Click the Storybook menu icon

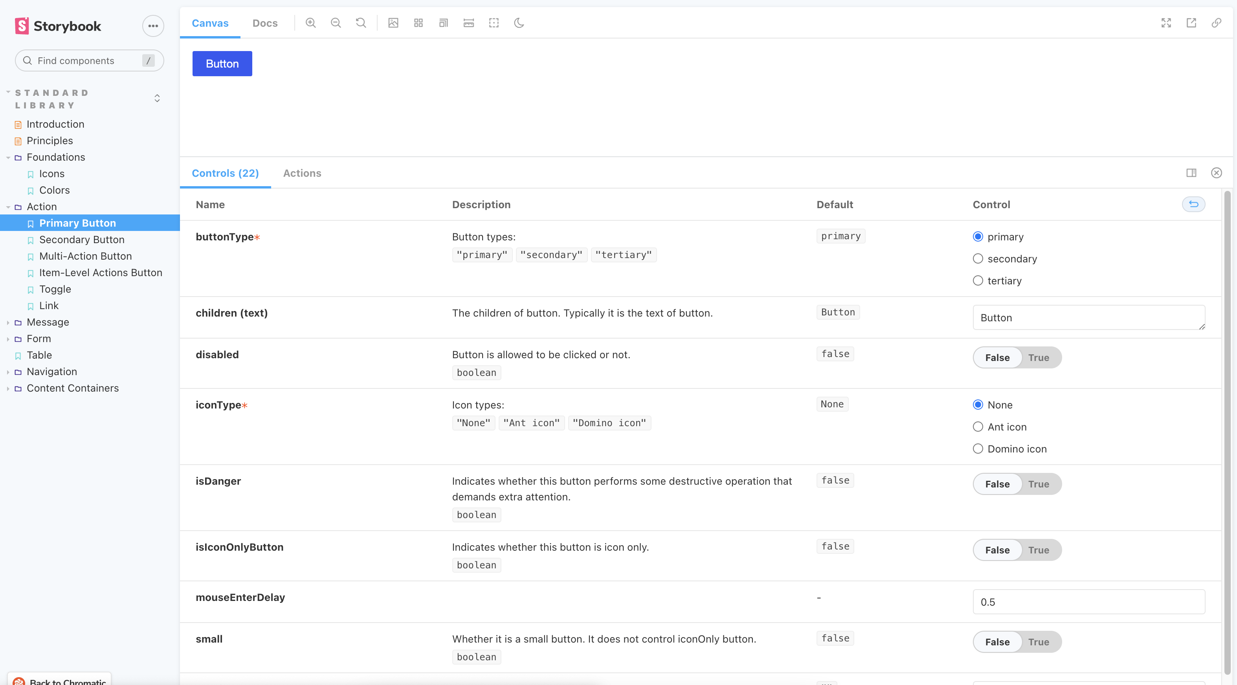153,25
